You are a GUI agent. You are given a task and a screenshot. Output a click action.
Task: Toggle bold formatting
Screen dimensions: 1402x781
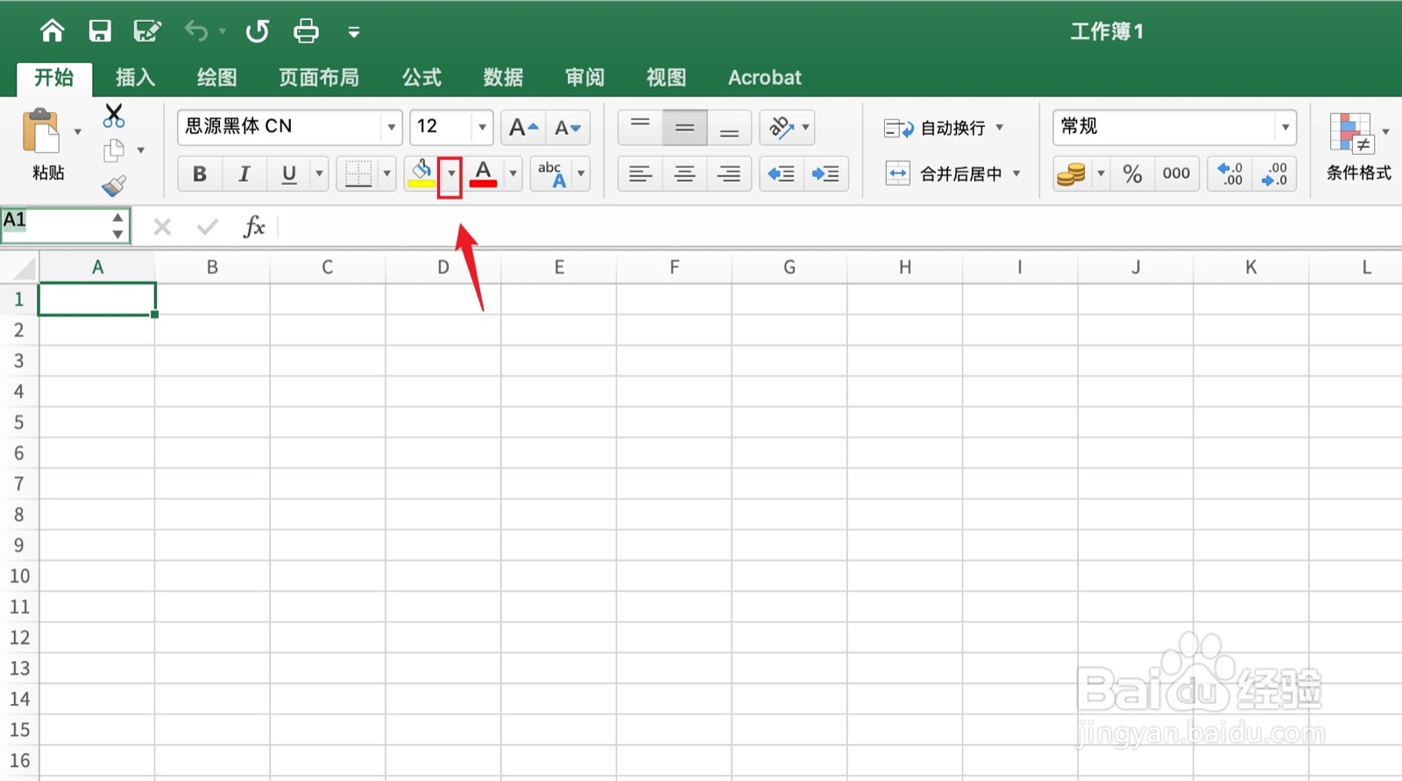click(x=200, y=174)
